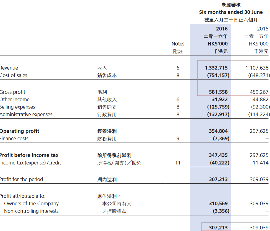Select the Six months ended 30 June heading
The height and width of the screenshot is (231, 270).
(231, 12)
